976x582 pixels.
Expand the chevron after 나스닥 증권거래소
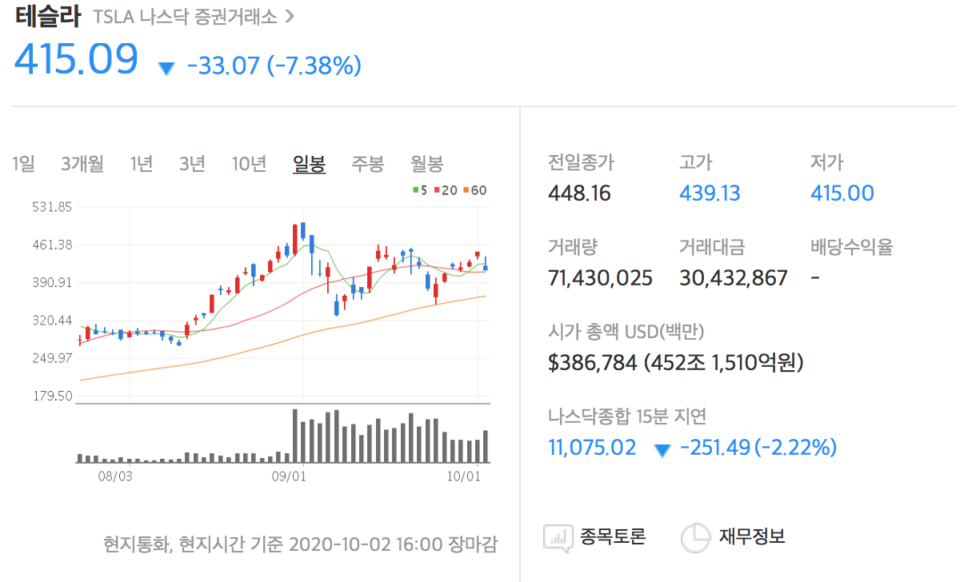click(290, 17)
